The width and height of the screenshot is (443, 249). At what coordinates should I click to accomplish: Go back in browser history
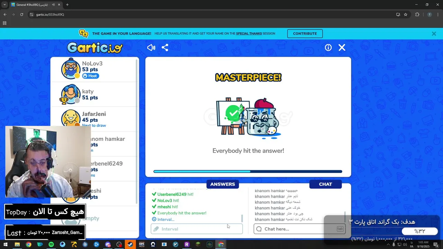click(5, 15)
